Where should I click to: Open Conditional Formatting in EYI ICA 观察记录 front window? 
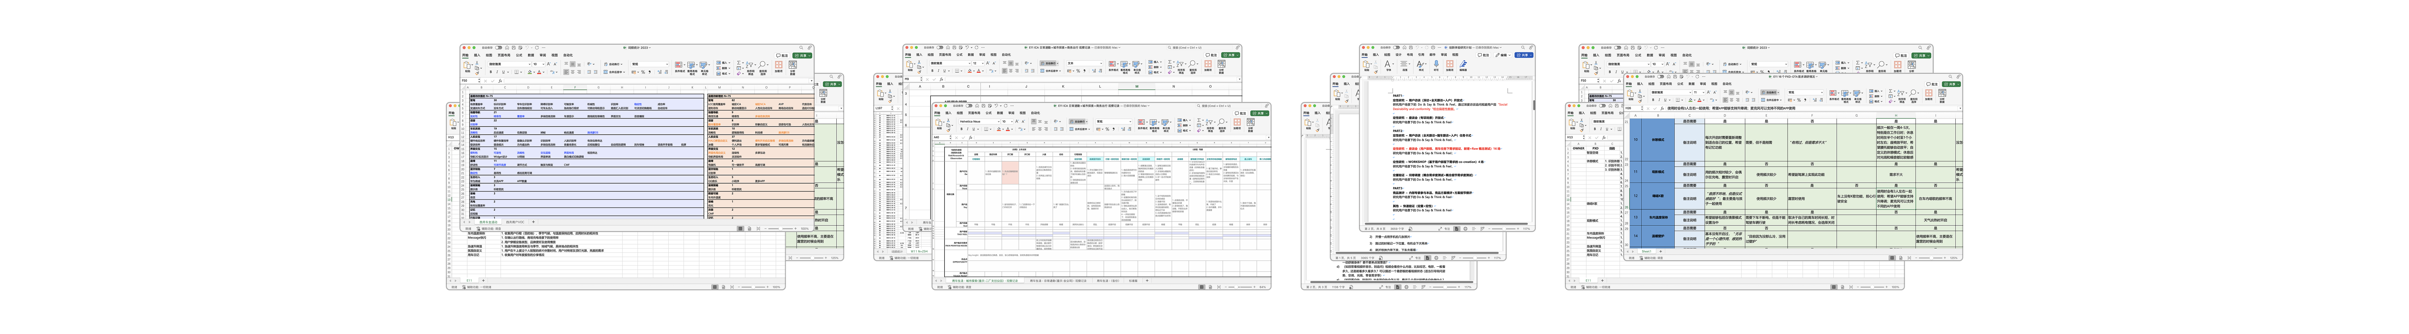click(1142, 123)
